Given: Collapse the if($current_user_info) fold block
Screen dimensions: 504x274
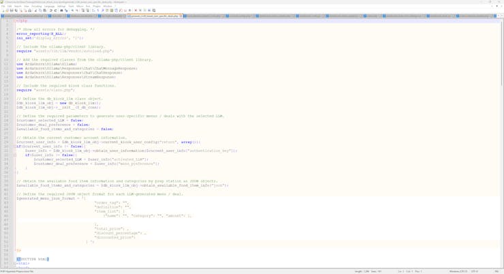Looking at the screenshot, I should tap(15, 147).
